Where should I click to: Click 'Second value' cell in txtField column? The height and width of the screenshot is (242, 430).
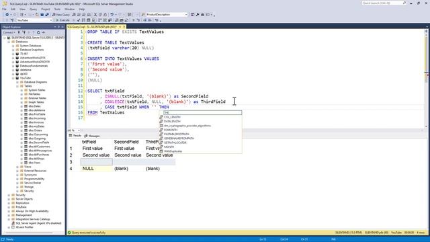click(96, 155)
